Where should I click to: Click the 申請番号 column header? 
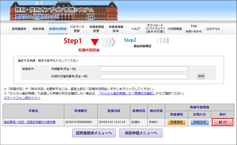(81, 111)
